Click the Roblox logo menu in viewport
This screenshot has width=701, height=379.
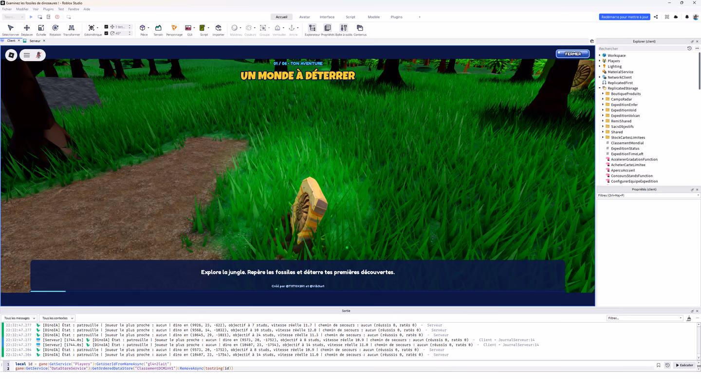[11, 55]
